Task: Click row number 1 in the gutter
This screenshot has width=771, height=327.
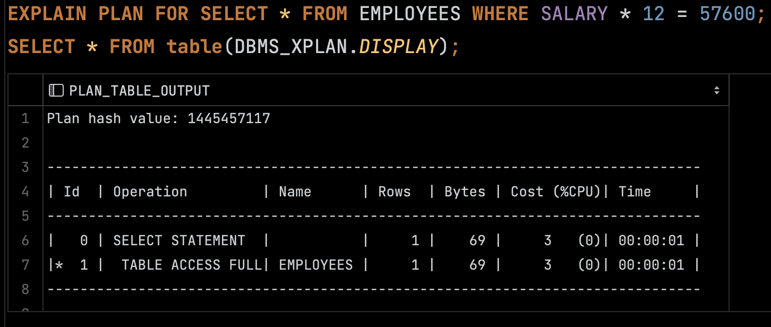Action: point(25,118)
